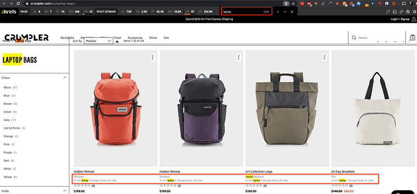Open the orange Hidden Retreat backpack image

[x=115, y=108]
